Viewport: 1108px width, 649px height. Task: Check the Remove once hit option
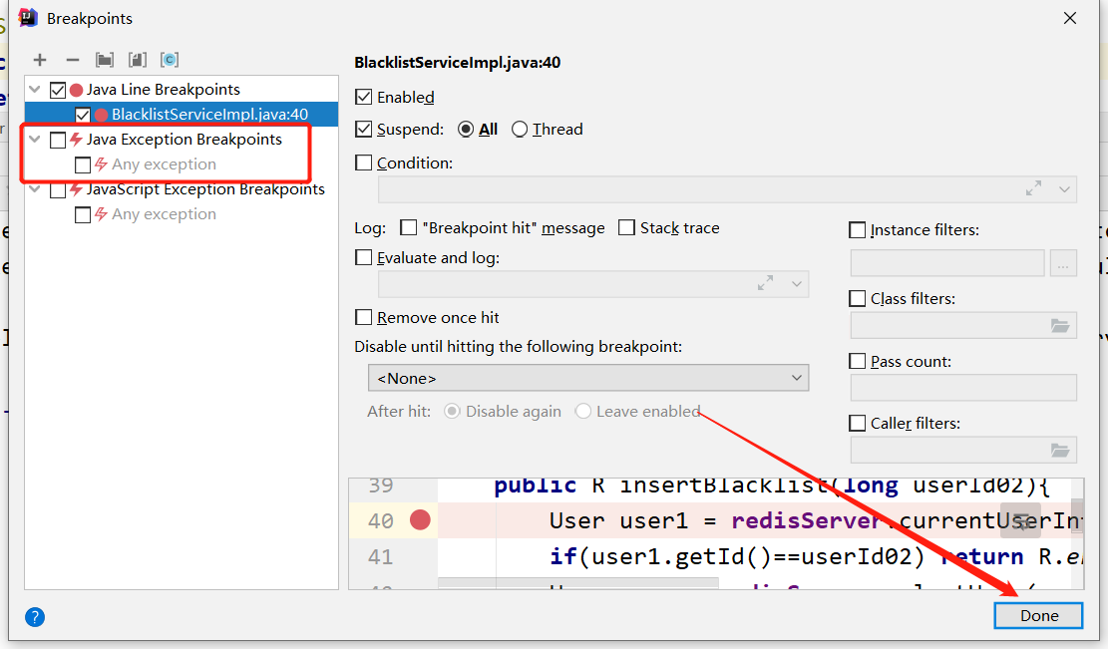(x=364, y=317)
